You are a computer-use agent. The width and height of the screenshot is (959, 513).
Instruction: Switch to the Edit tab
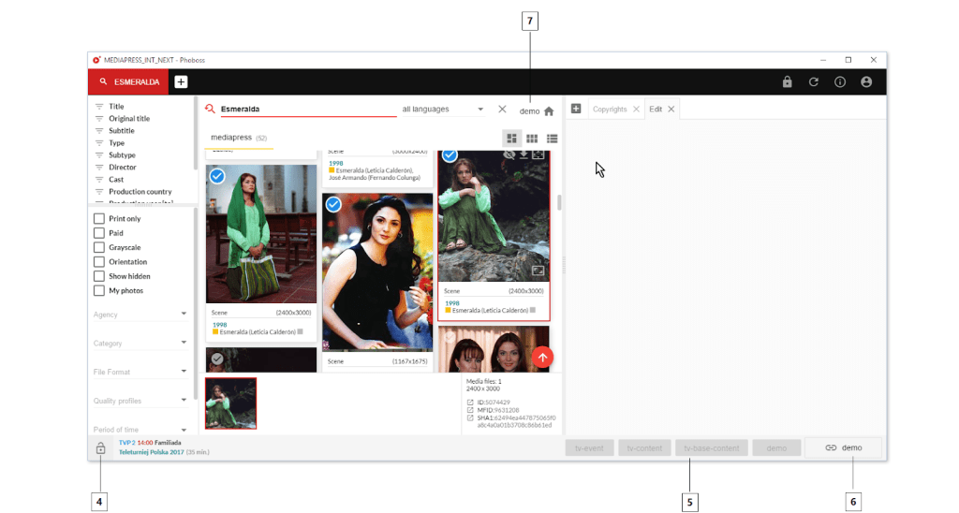(x=656, y=110)
